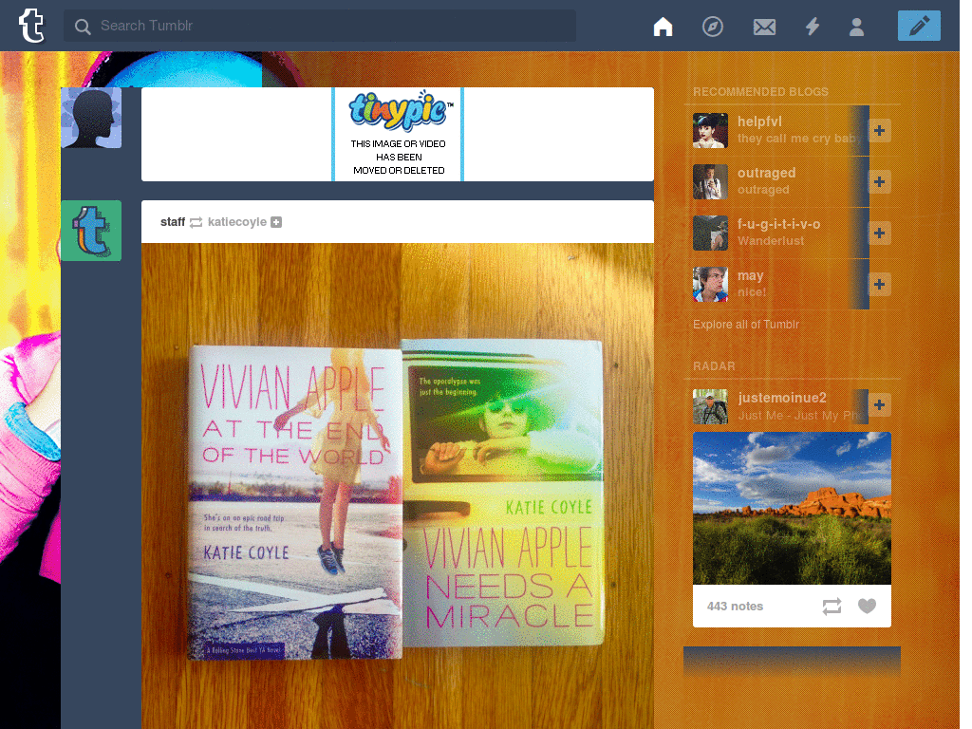Open the outraged recommended blog

(x=766, y=173)
